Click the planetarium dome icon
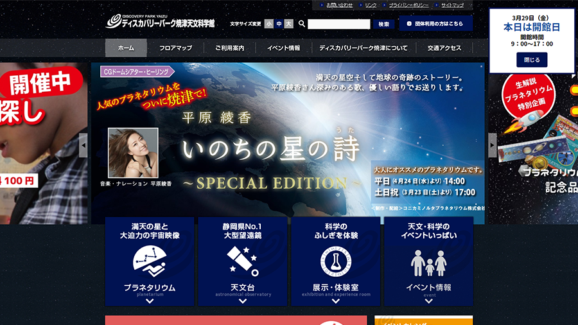The height and width of the screenshot is (325, 578). click(150, 261)
